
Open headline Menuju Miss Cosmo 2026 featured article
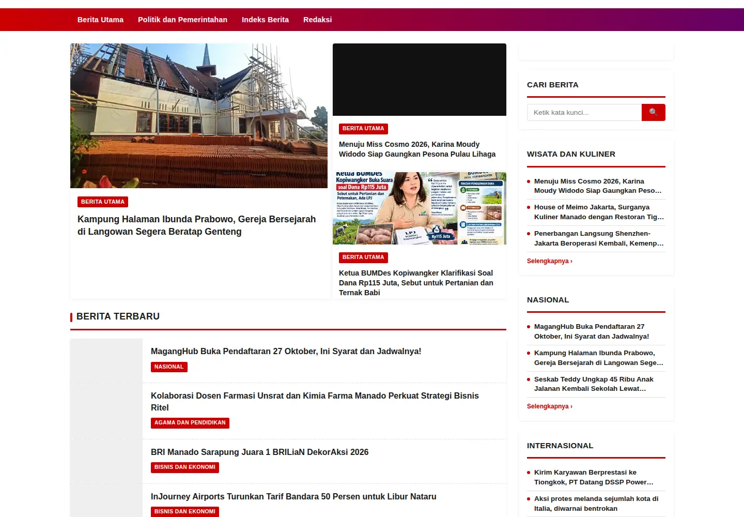pyautogui.click(x=417, y=149)
